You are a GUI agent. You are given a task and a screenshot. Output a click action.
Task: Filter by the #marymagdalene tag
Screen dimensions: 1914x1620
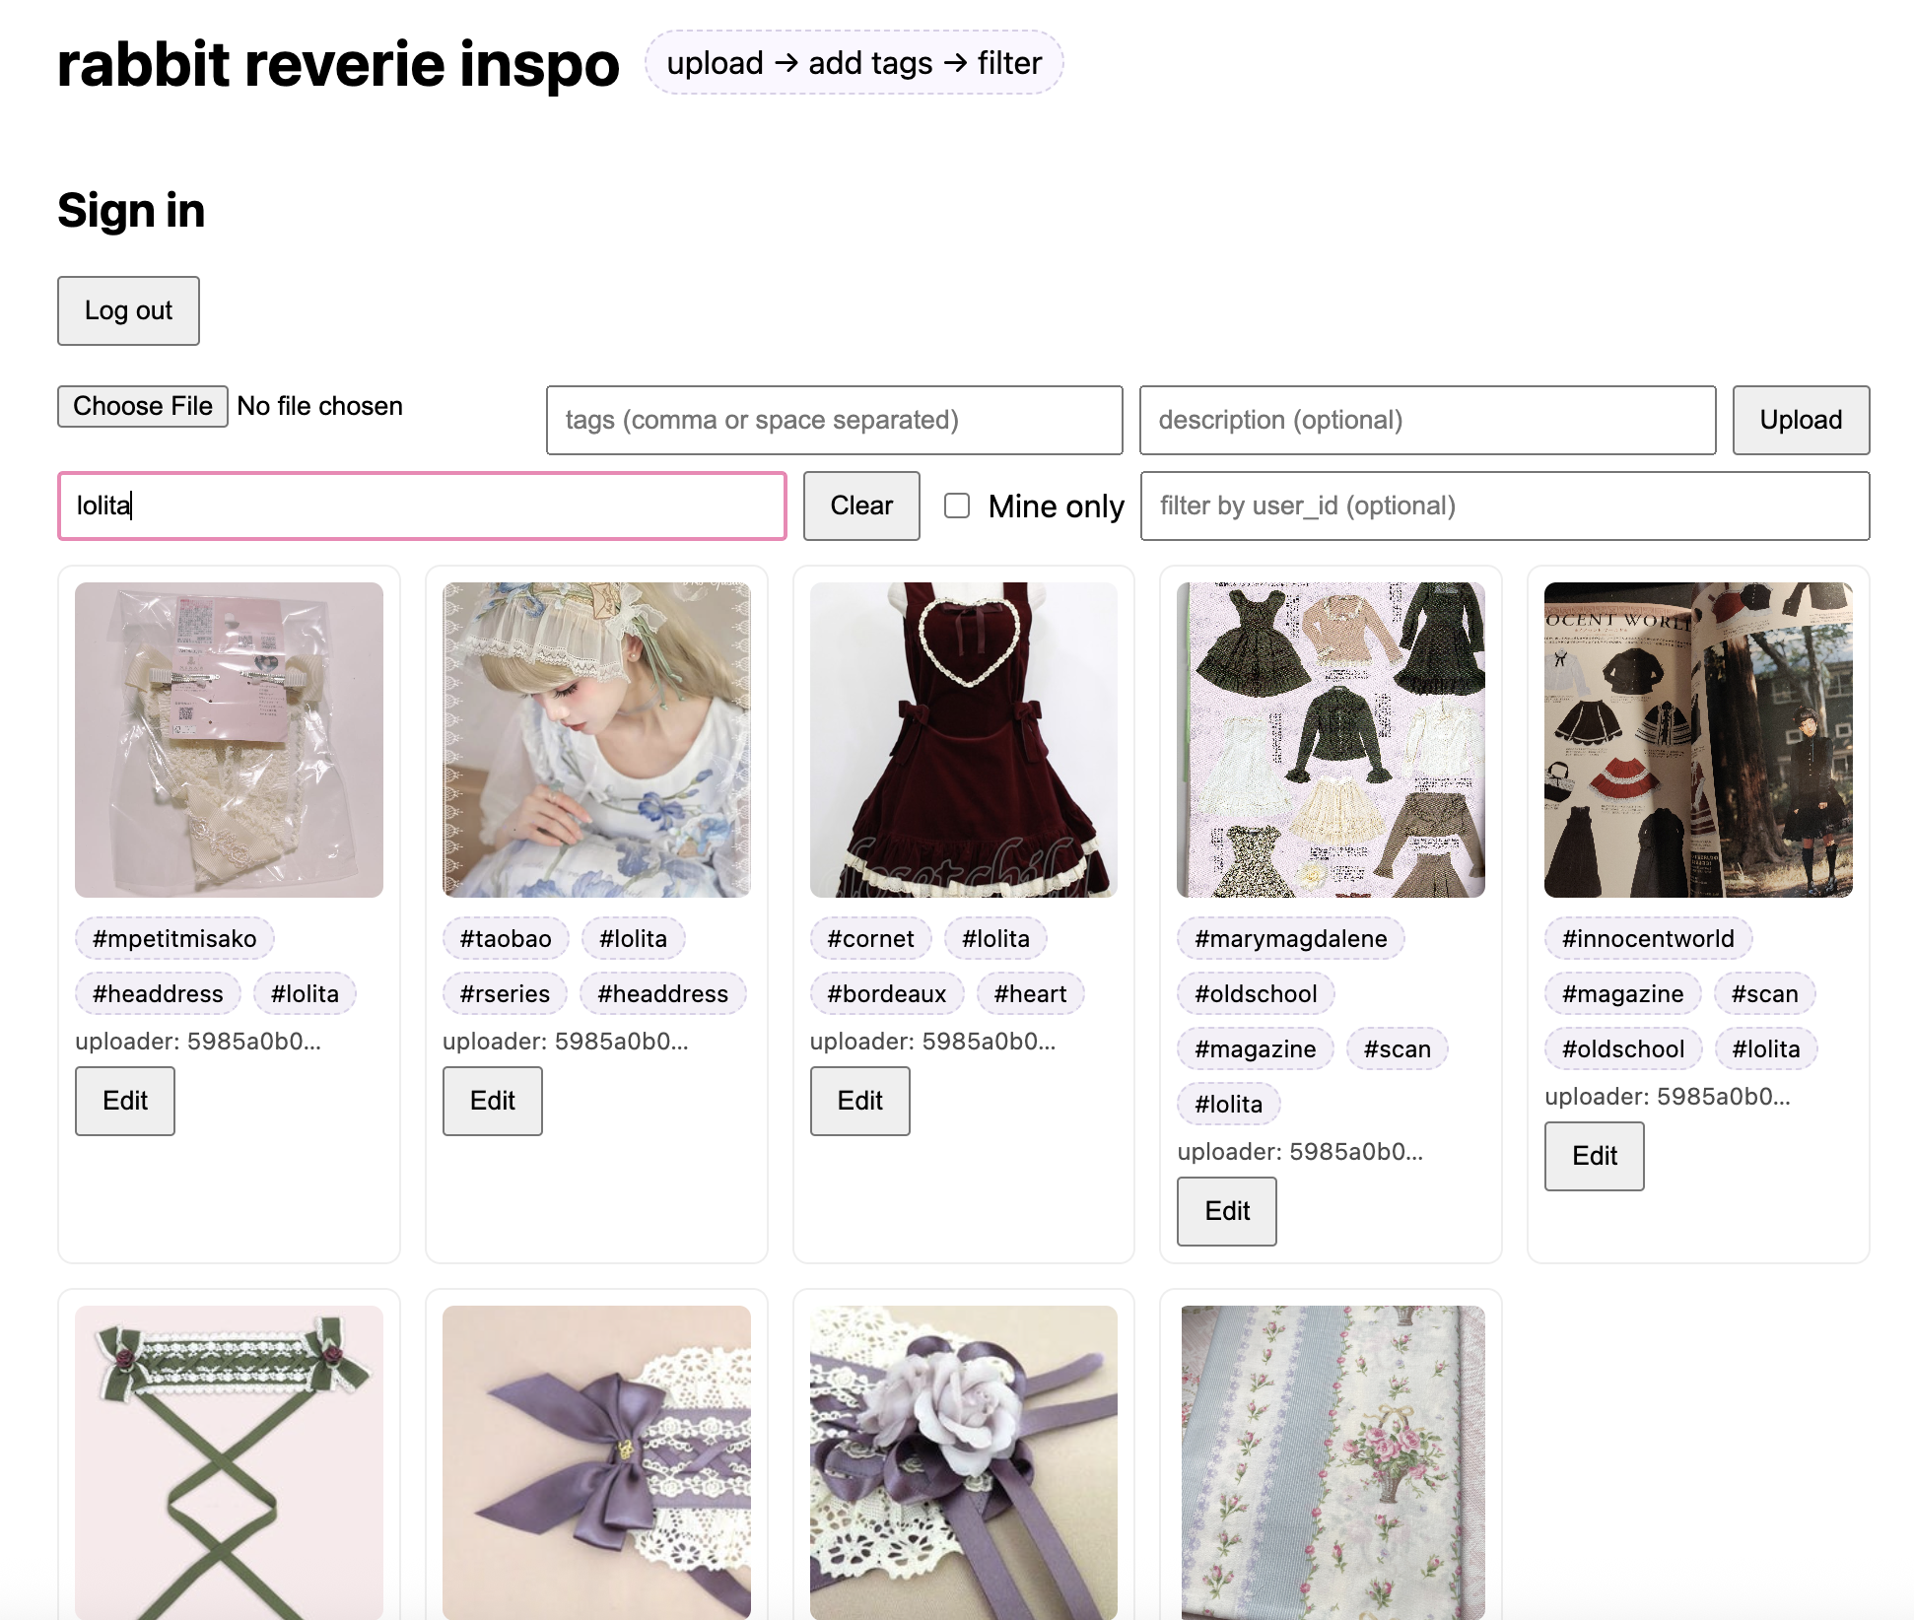pyautogui.click(x=1290, y=938)
